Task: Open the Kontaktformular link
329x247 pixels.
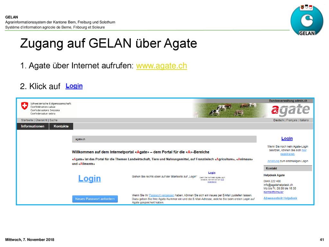Action: click(273, 192)
